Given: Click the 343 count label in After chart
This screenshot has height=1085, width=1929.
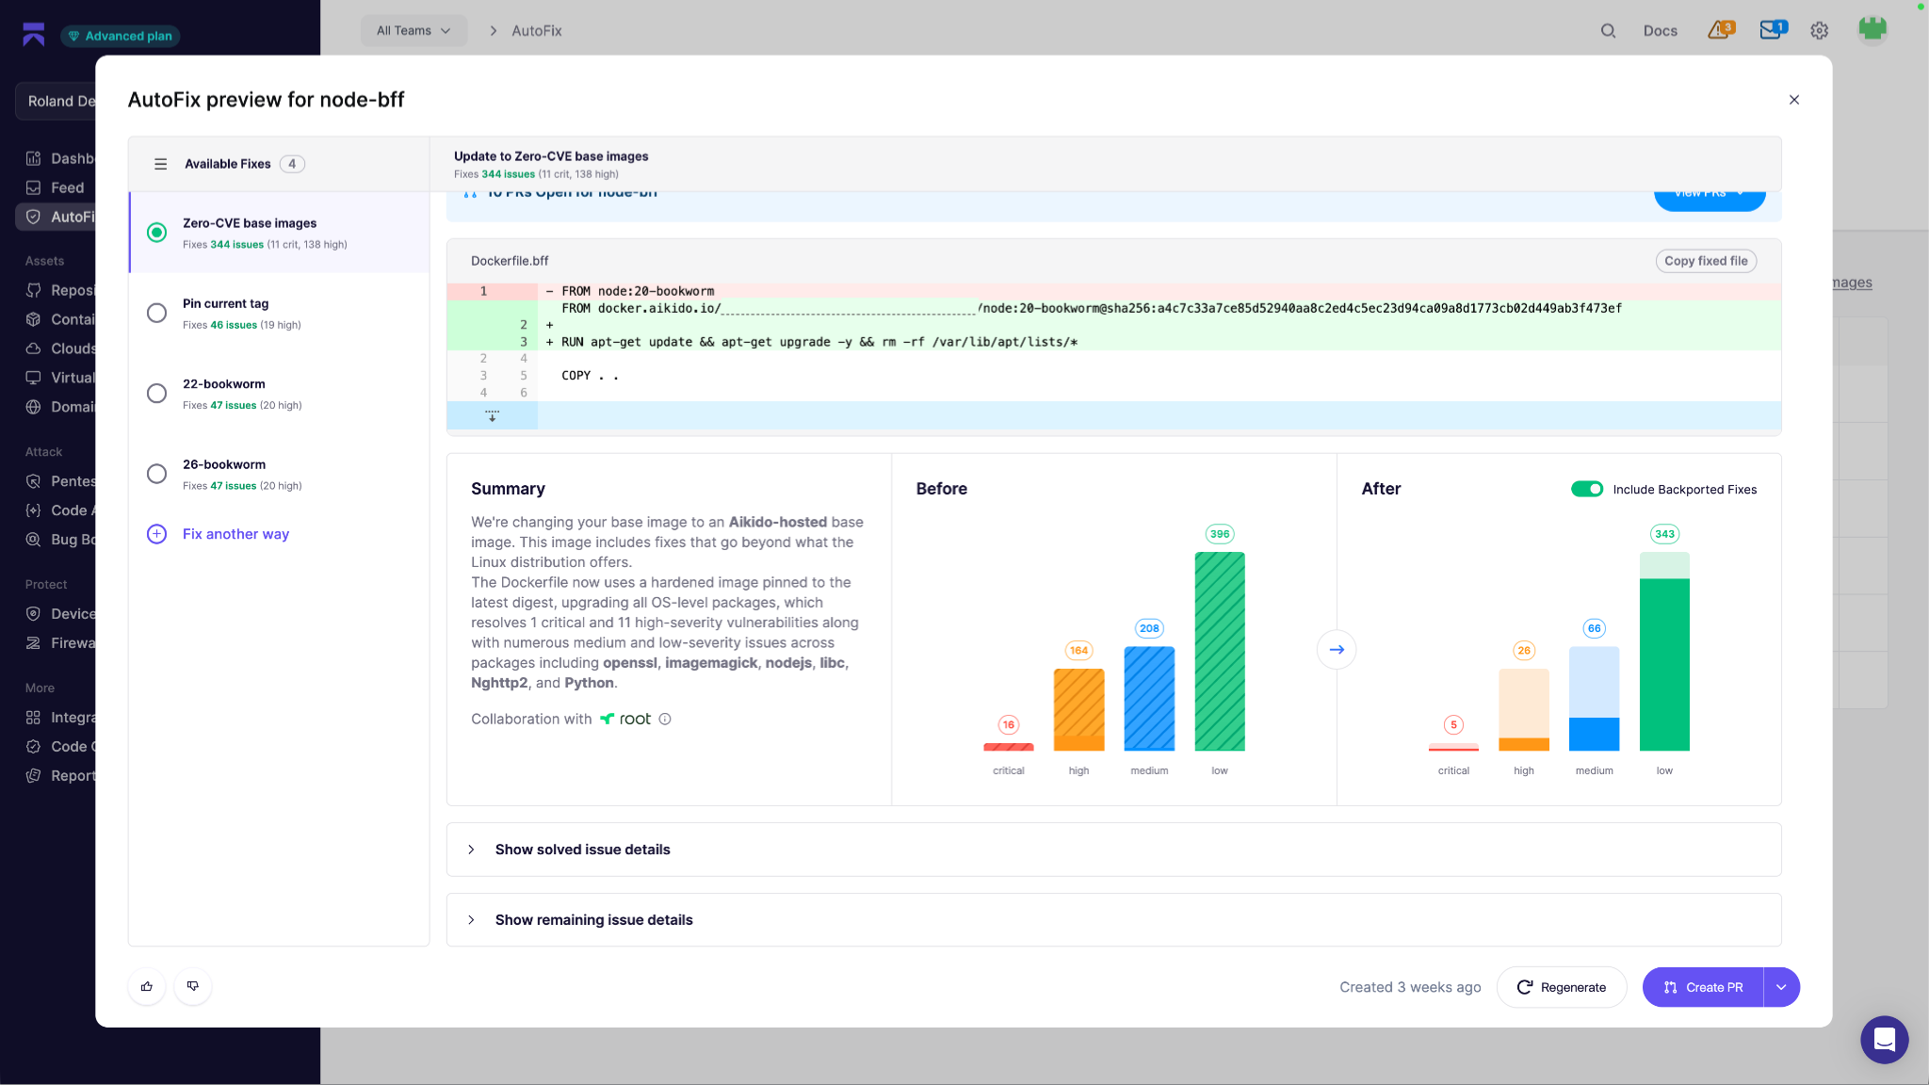Looking at the screenshot, I should coord(1665,534).
